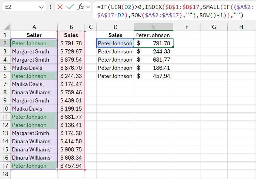The height and width of the screenshot is (179, 256).
Task: Click the three-dot formula bar handle
Action: pyautogui.click(x=50, y=7)
